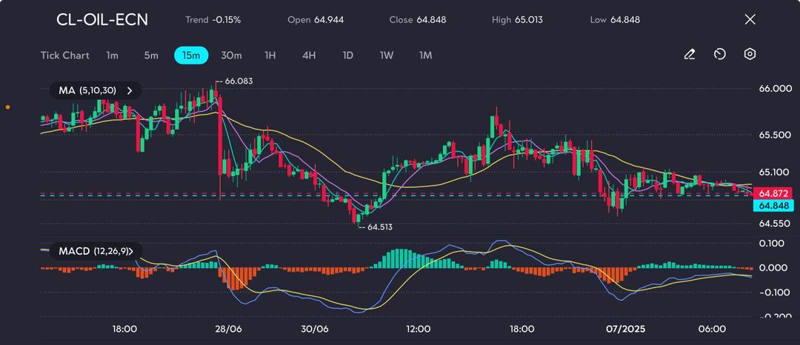Select the highlighted 15m timeframe

pyautogui.click(x=191, y=56)
